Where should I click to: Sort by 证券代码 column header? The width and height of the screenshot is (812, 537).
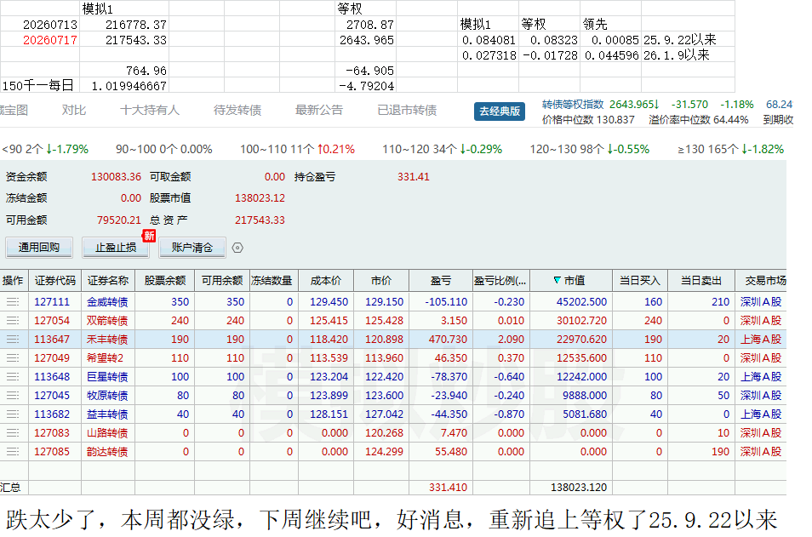(x=54, y=280)
